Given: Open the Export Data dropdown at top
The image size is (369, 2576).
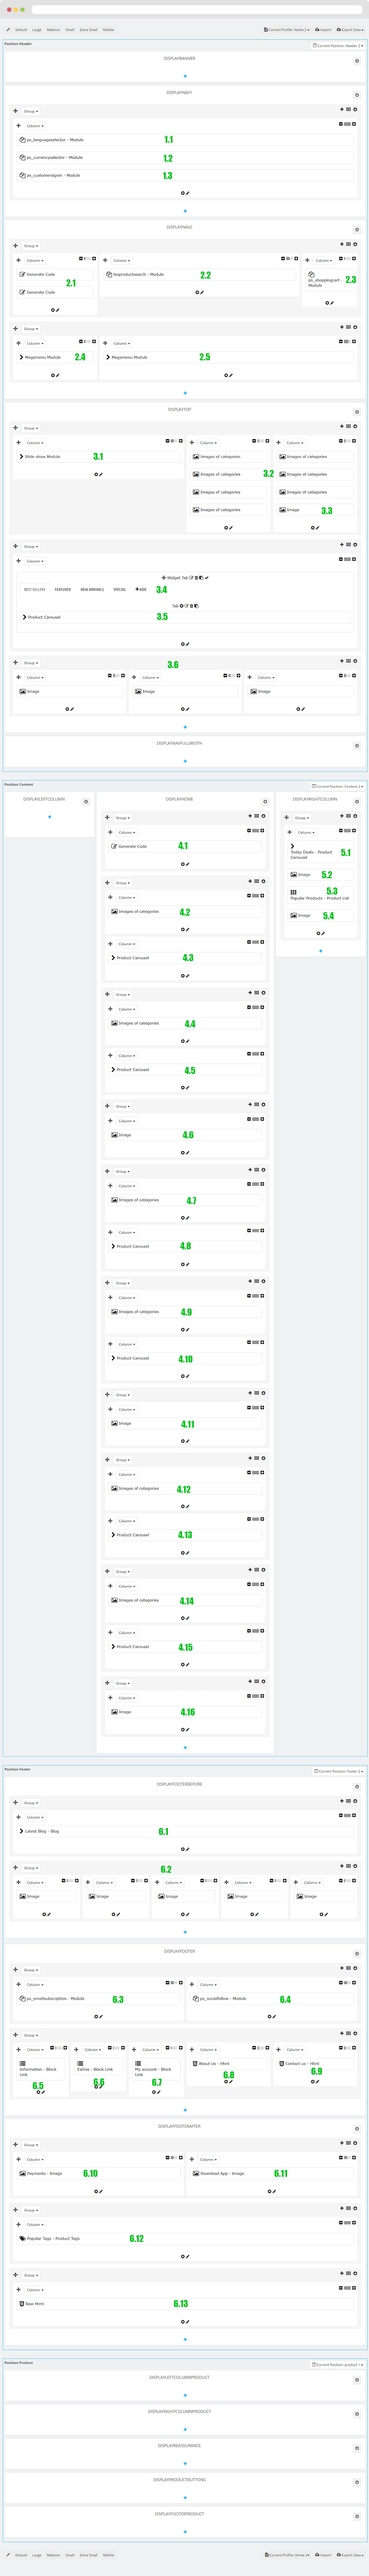Looking at the screenshot, I should (x=350, y=30).
